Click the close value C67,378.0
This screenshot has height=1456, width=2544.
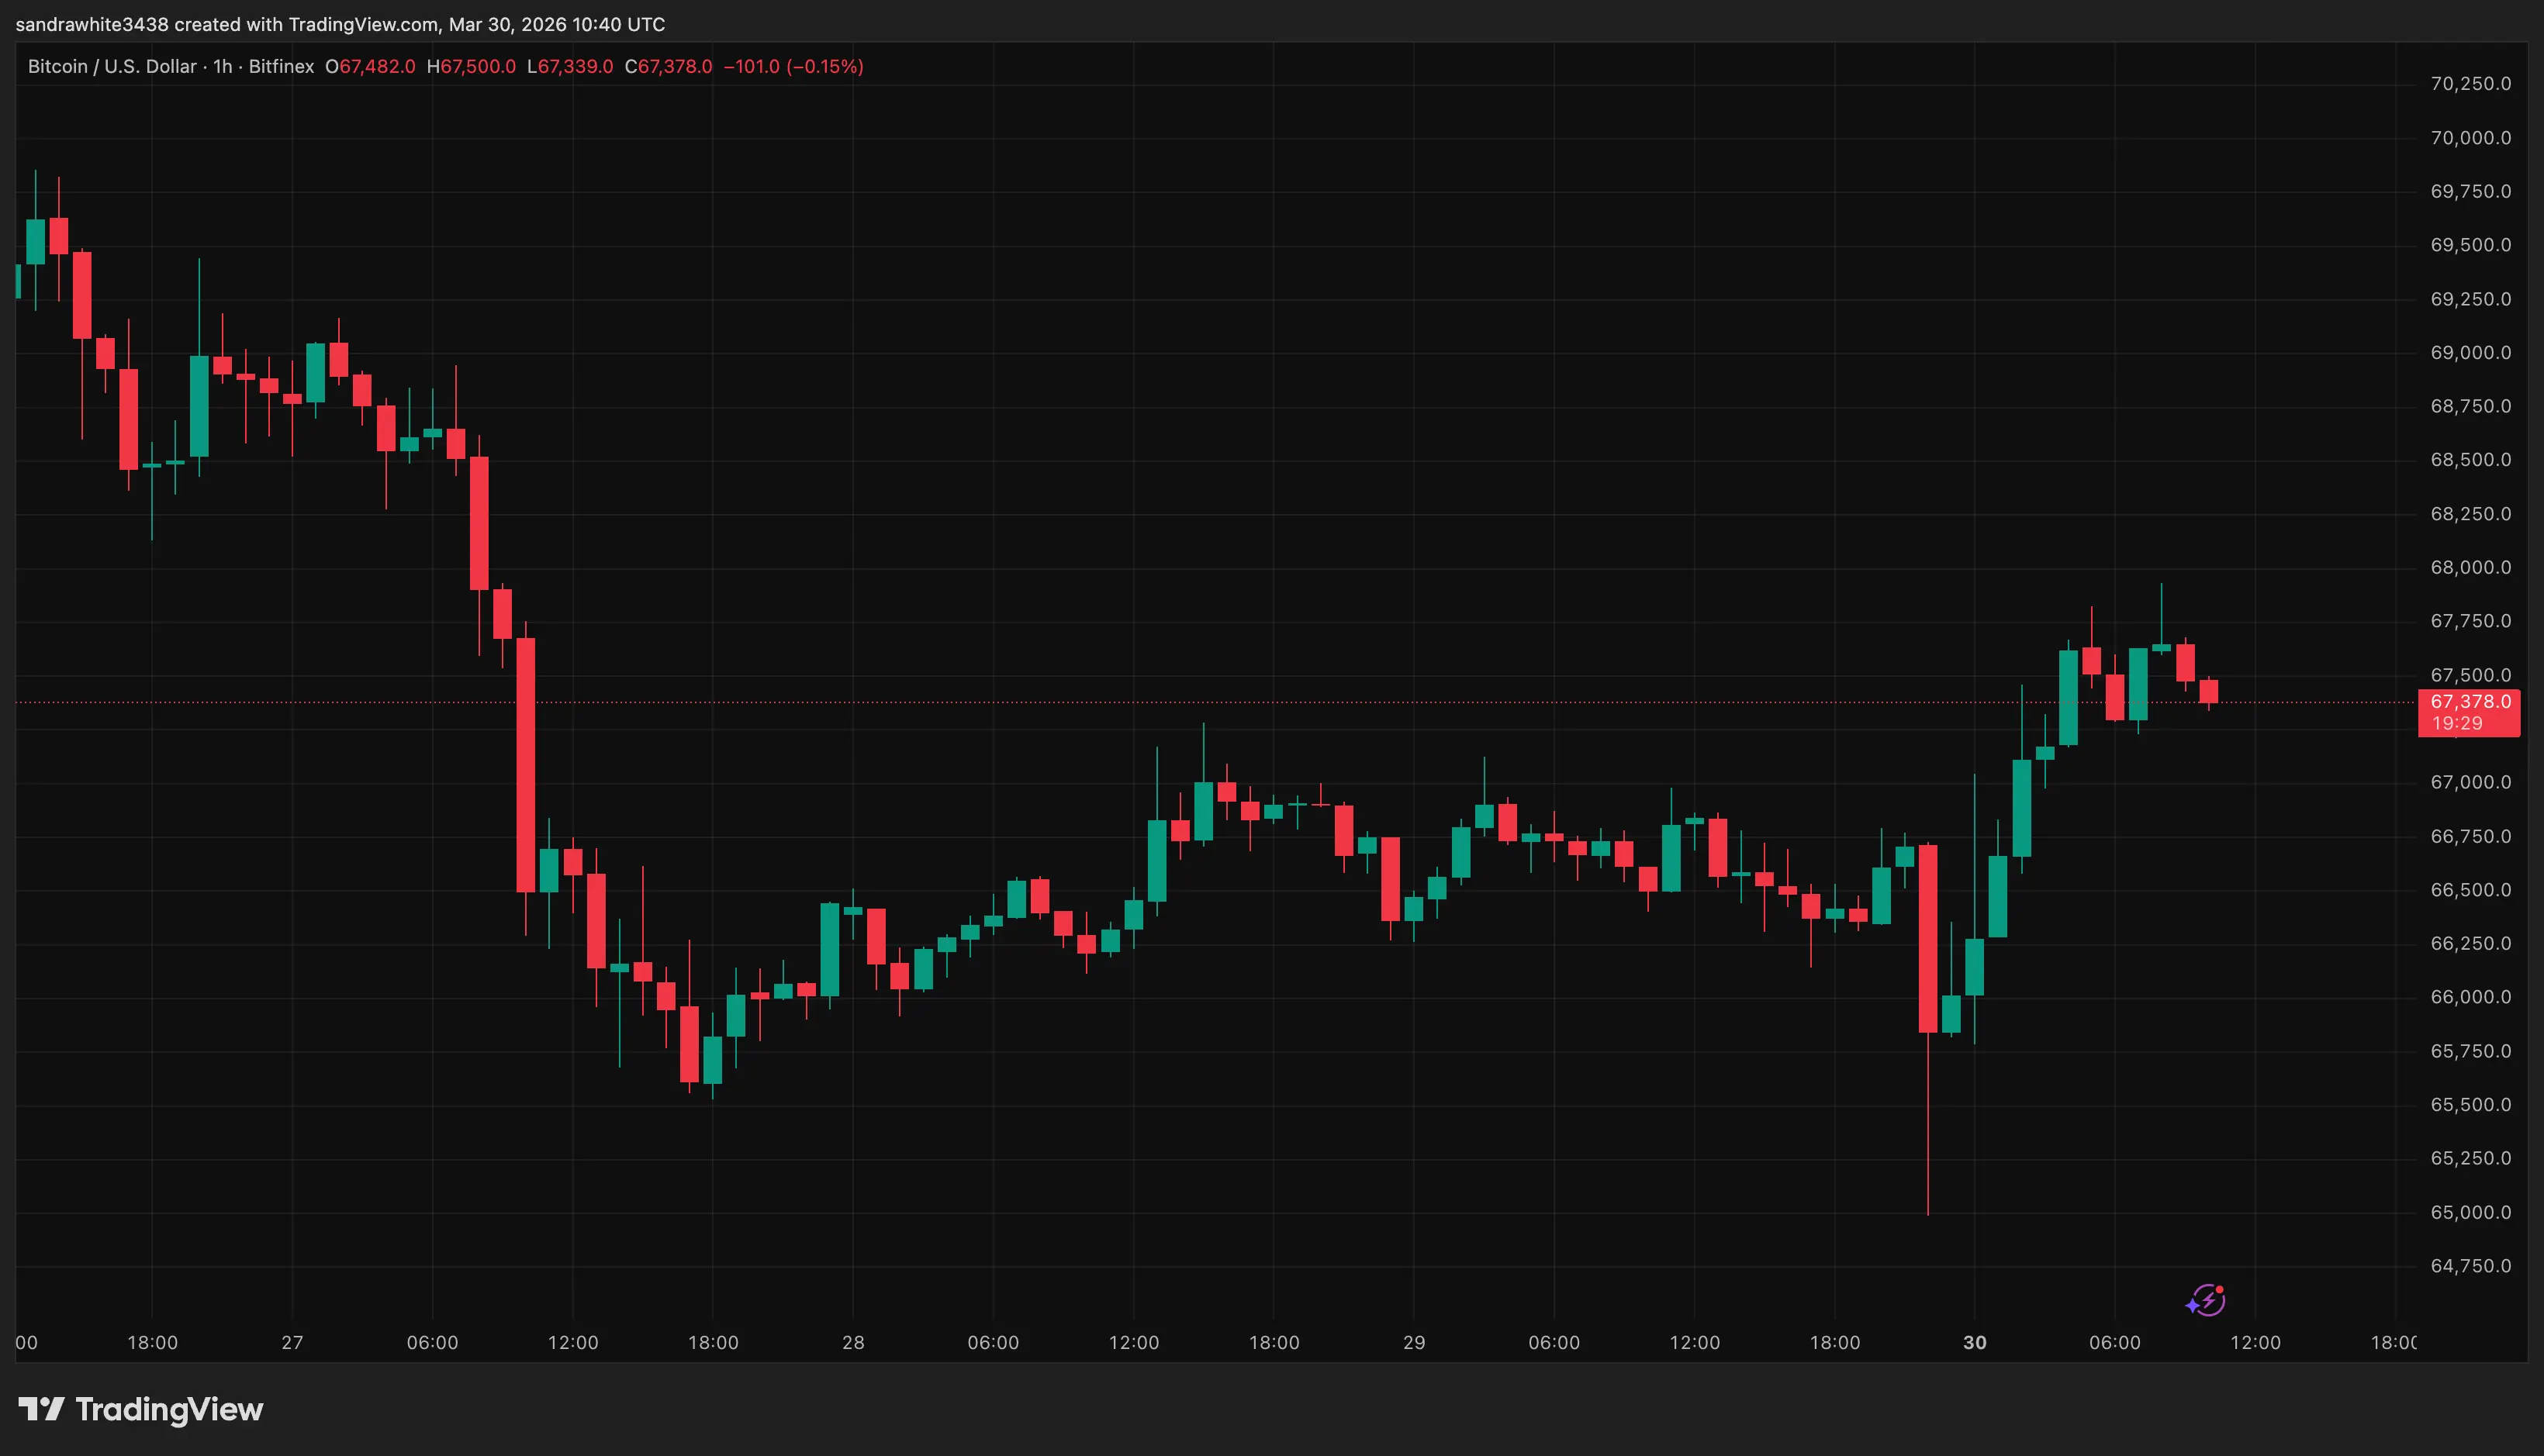tap(669, 67)
